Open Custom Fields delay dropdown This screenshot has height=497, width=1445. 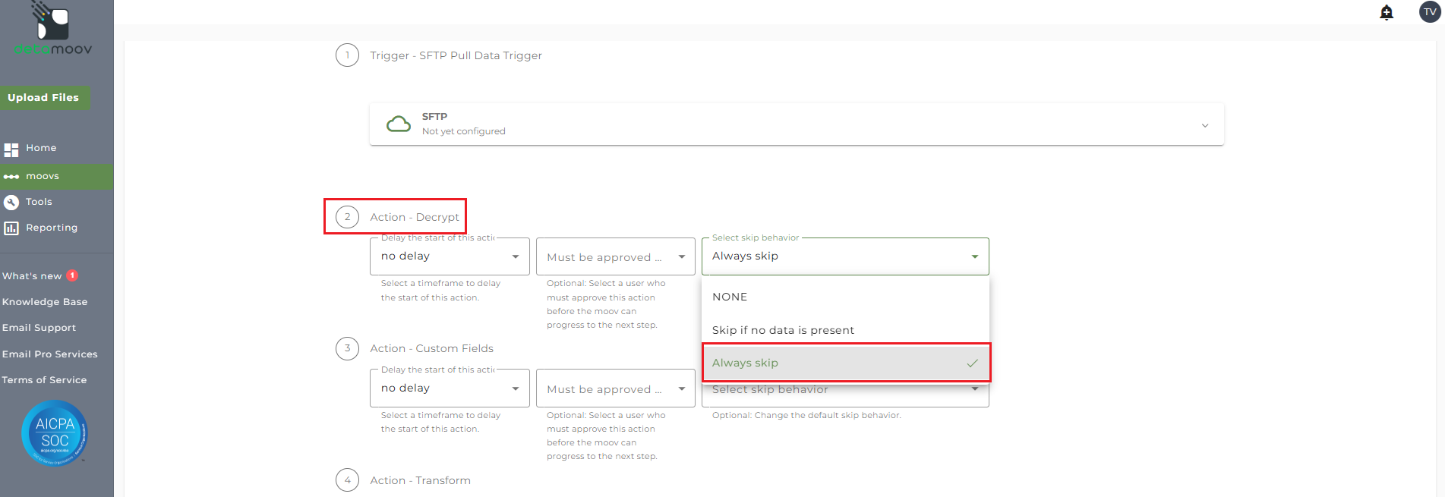pos(450,388)
